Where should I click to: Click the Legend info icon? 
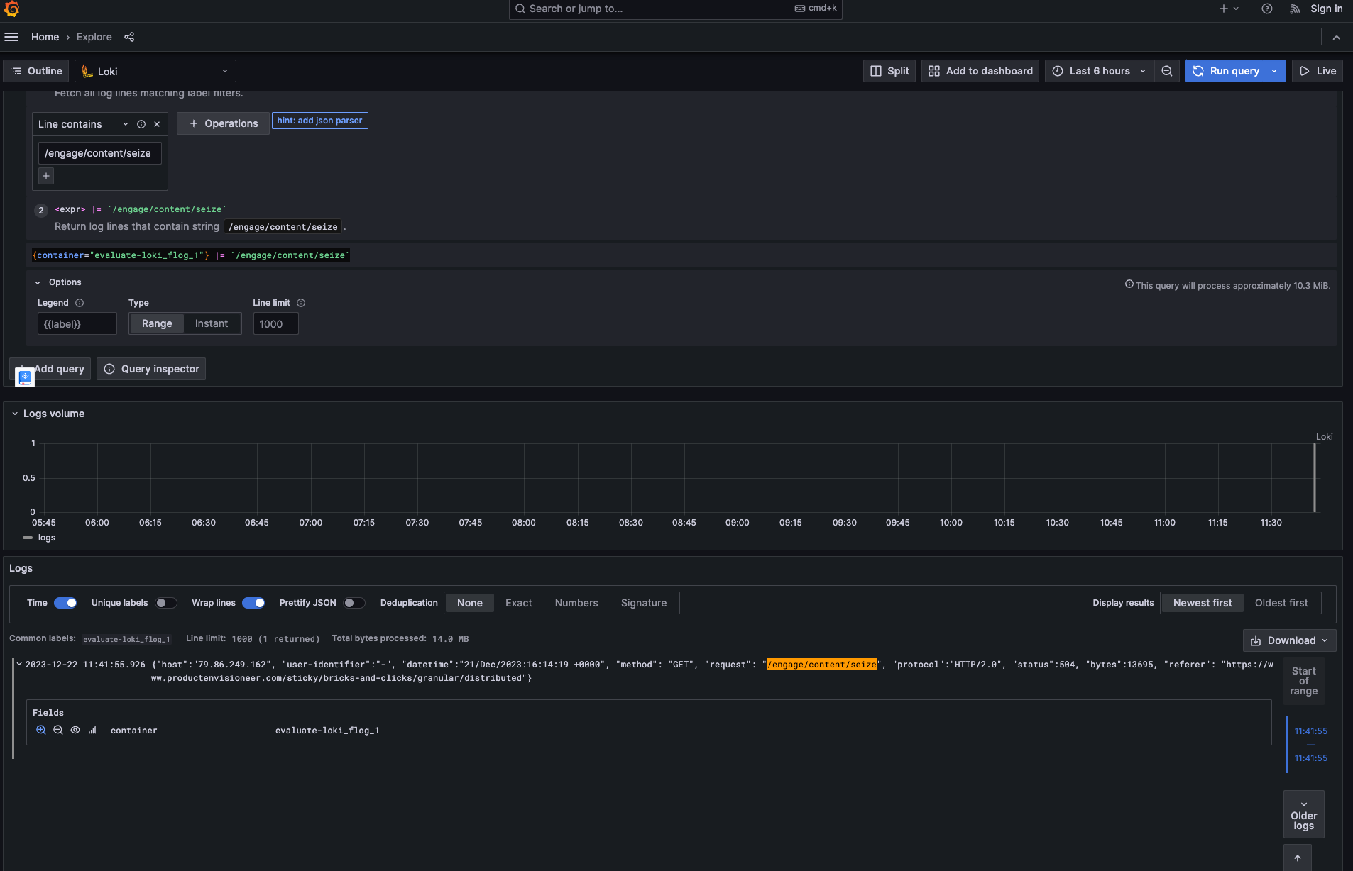(x=80, y=303)
